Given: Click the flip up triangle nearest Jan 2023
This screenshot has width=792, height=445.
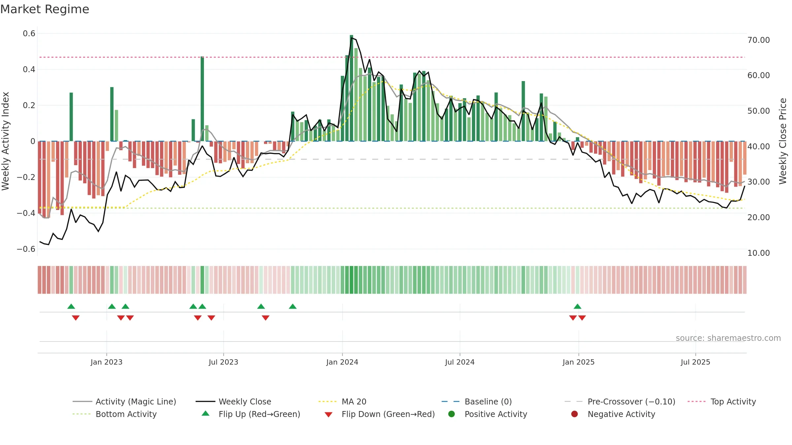Looking at the screenshot, I should pyautogui.click(x=112, y=306).
